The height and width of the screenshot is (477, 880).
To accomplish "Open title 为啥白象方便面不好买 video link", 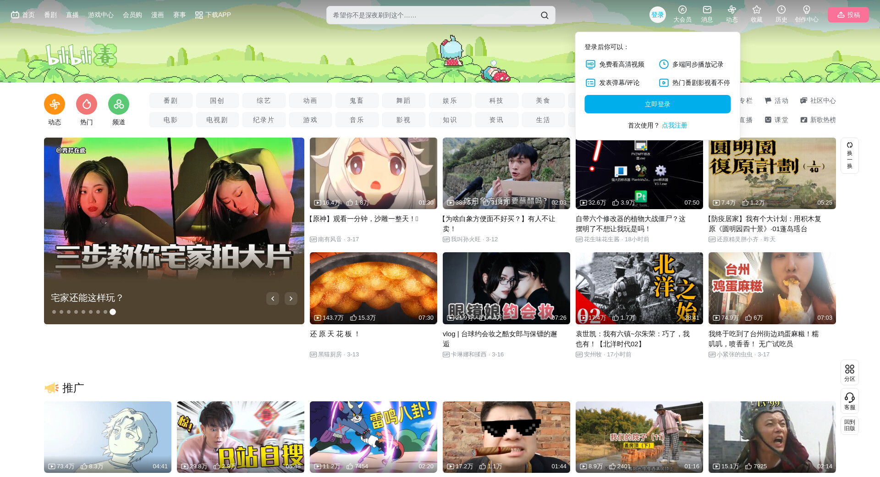I will (x=499, y=224).
